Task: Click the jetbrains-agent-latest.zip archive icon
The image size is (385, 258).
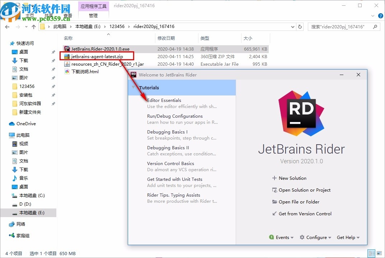Action: 67,56
